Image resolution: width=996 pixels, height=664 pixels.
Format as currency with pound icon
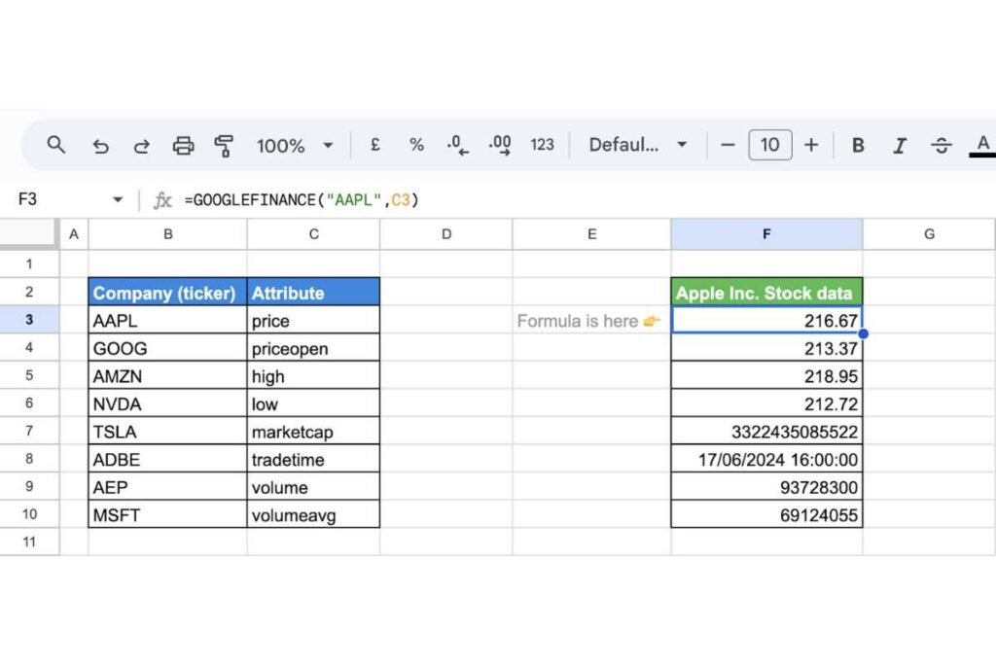[x=374, y=145]
